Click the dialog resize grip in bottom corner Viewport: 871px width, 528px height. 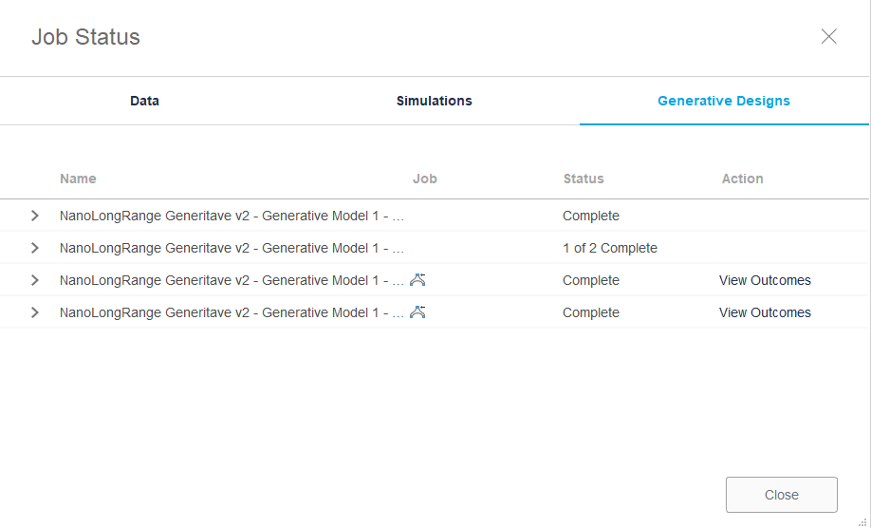click(x=862, y=520)
